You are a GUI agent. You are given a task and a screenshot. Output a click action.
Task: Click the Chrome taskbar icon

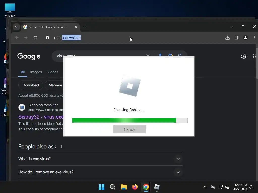tap(146, 187)
